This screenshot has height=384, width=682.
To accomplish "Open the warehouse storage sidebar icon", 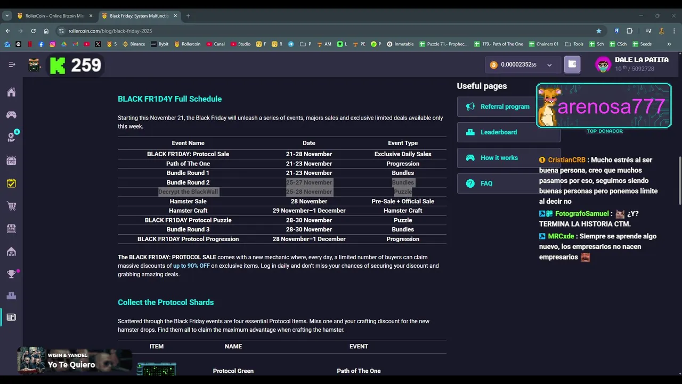I will pos(11,251).
